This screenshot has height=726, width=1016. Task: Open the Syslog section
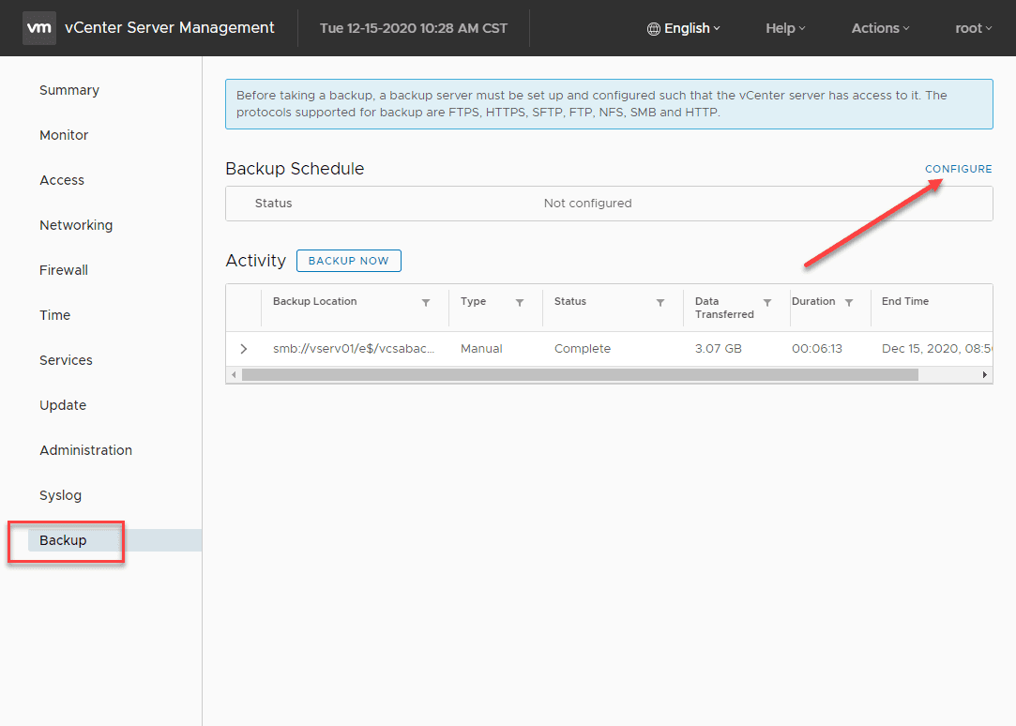pyautogui.click(x=60, y=495)
